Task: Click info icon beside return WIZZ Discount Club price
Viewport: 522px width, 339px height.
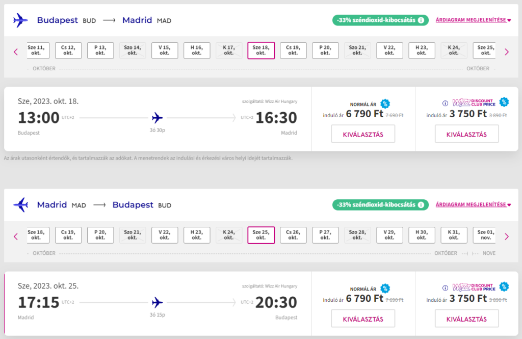Action: pyautogui.click(x=445, y=288)
